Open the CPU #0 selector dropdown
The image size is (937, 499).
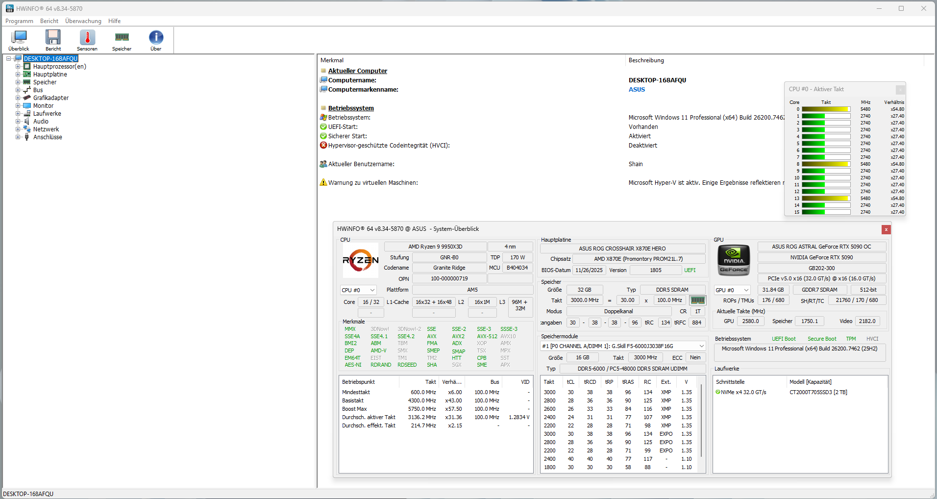[x=358, y=290]
